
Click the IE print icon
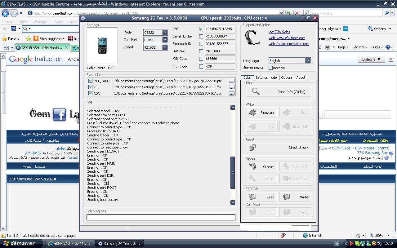coord(328,47)
